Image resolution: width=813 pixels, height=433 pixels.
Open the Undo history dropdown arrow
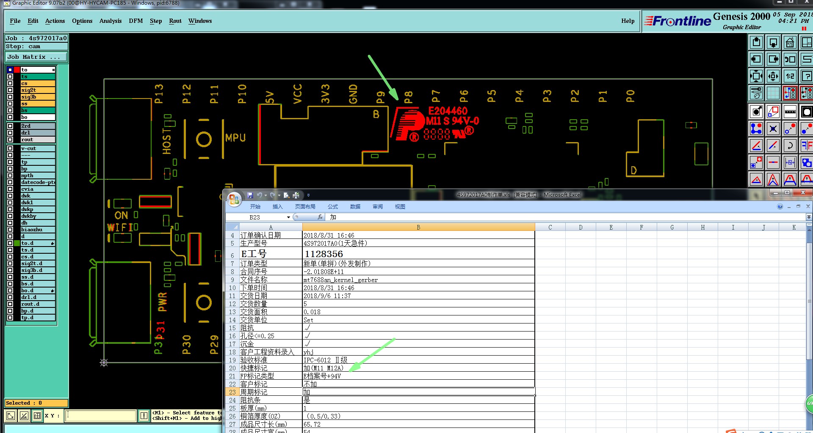click(x=265, y=195)
